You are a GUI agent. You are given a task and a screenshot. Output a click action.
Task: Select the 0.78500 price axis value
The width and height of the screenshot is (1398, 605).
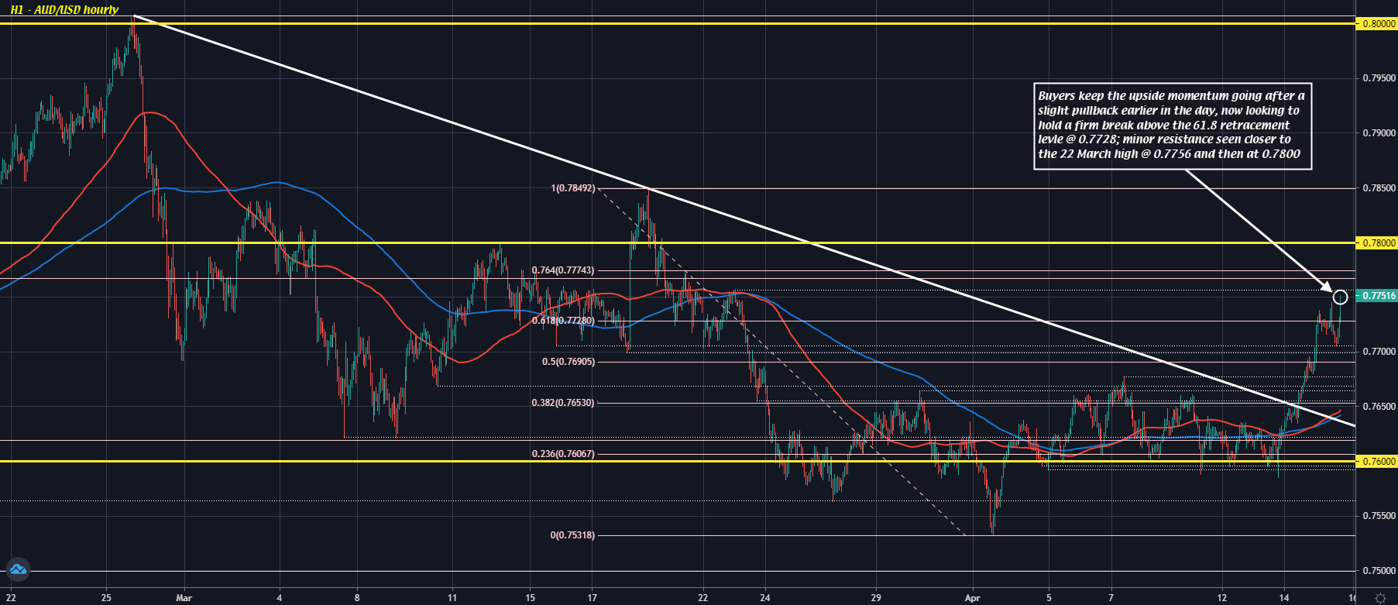tap(1379, 188)
